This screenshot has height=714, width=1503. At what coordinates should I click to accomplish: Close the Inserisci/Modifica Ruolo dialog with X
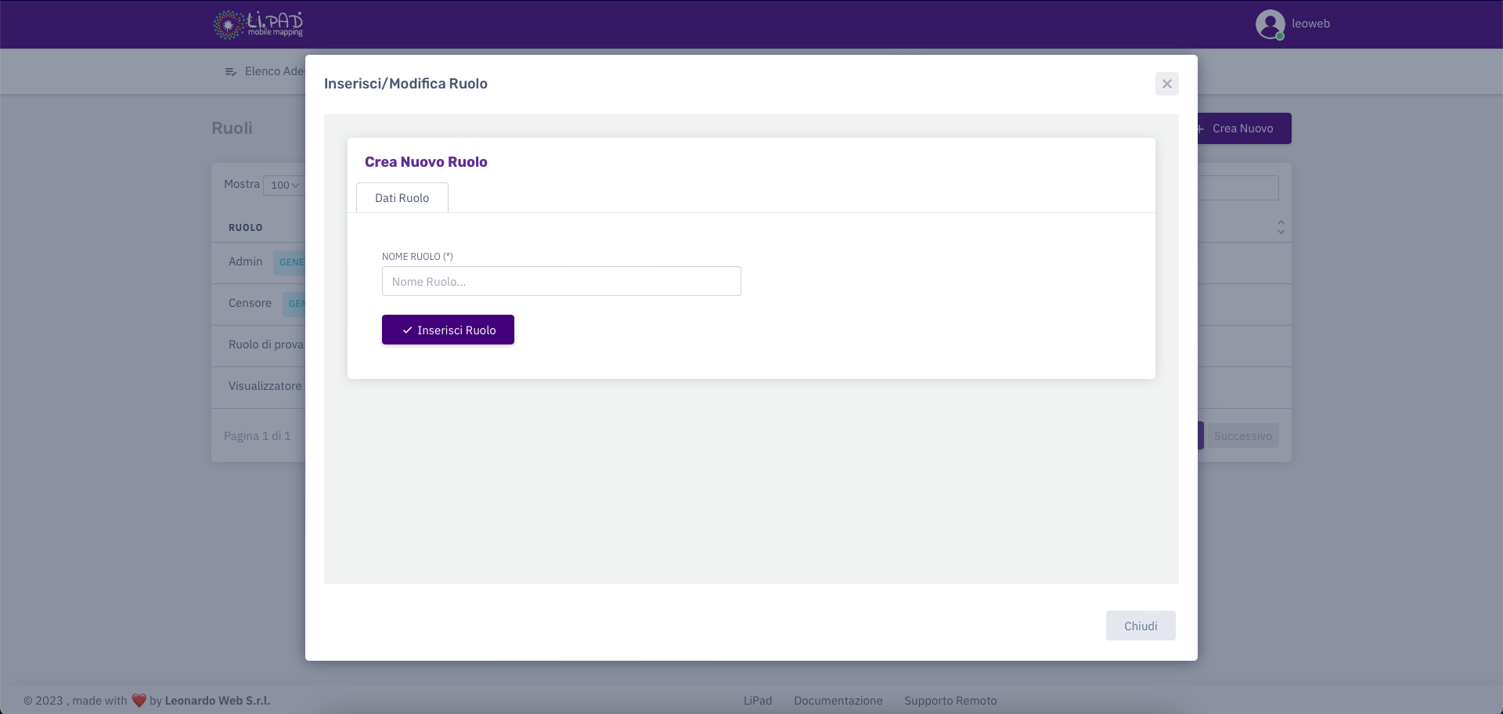click(x=1166, y=84)
